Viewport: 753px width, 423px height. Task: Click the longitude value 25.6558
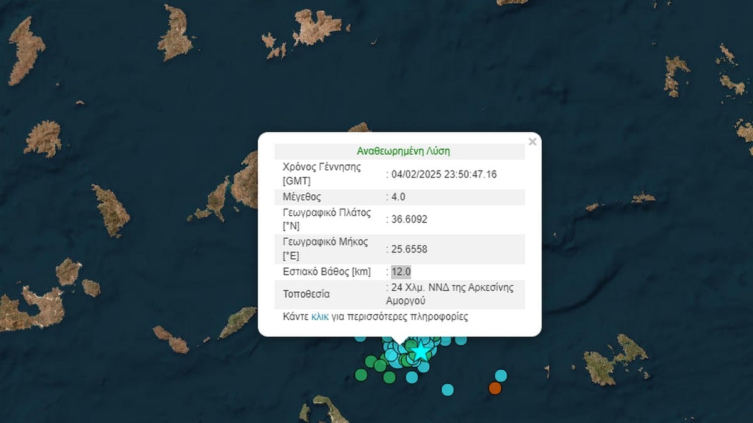409,249
